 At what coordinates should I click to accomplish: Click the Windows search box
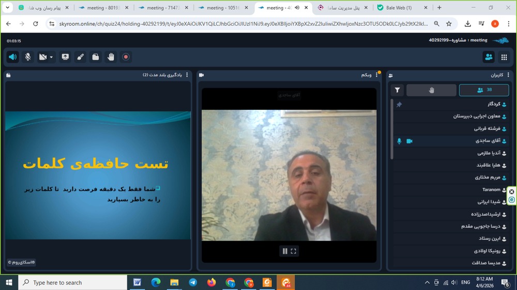(x=72, y=282)
